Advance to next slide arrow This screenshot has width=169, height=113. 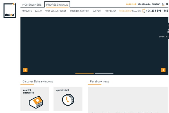pyautogui.click(x=163, y=70)
